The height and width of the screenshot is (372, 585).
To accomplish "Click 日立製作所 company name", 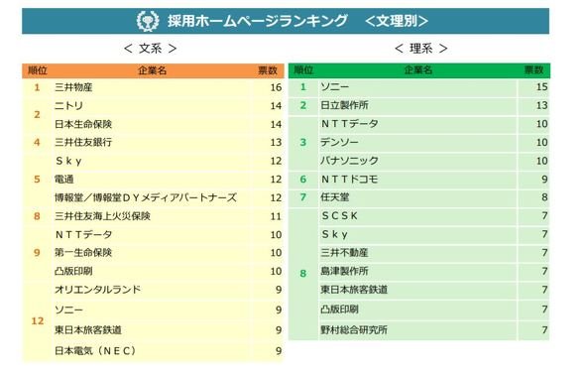I will pyautogui.click(x=344, y=105).
